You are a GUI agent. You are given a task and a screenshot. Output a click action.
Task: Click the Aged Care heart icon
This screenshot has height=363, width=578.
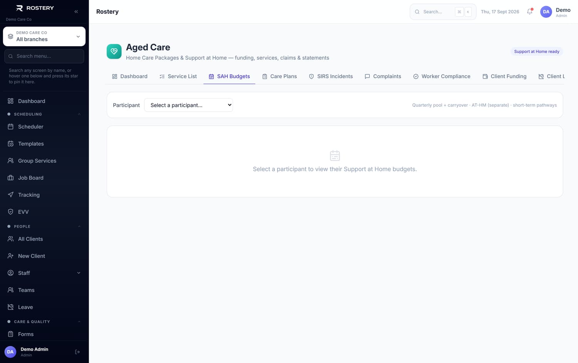point(114,51)
